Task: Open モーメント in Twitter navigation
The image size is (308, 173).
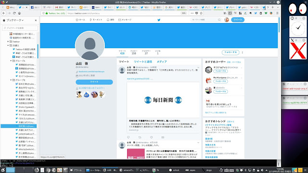Action: click(96, 20)
